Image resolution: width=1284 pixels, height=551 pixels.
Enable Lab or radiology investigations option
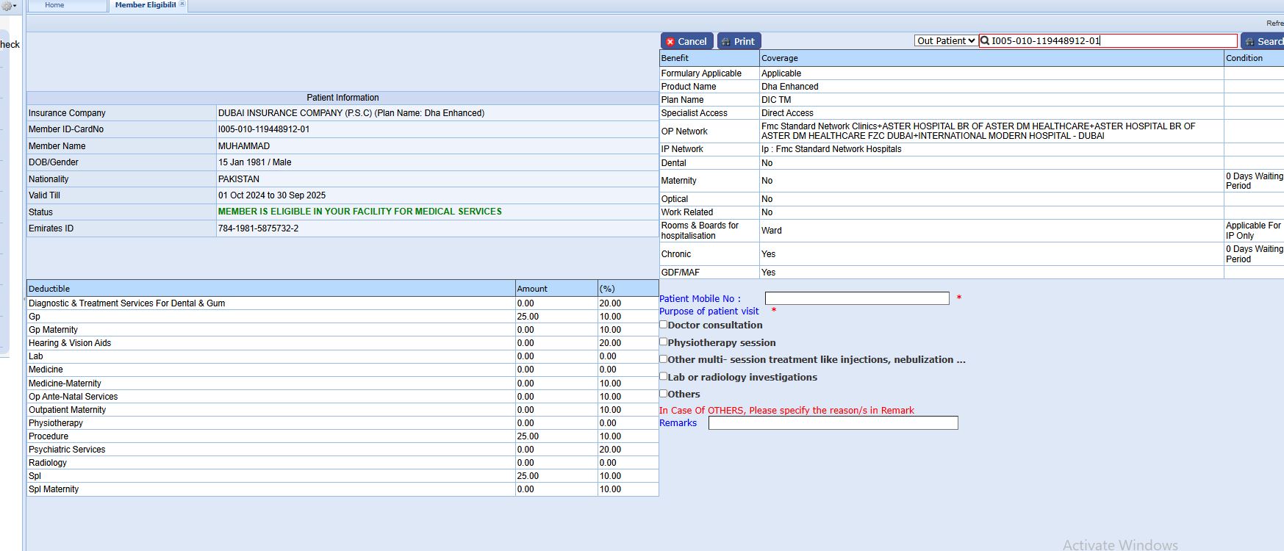pos(664,376)
